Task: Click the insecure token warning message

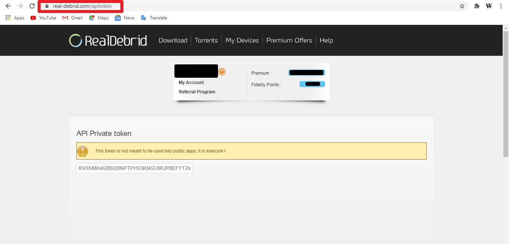Action: [252, 151]
